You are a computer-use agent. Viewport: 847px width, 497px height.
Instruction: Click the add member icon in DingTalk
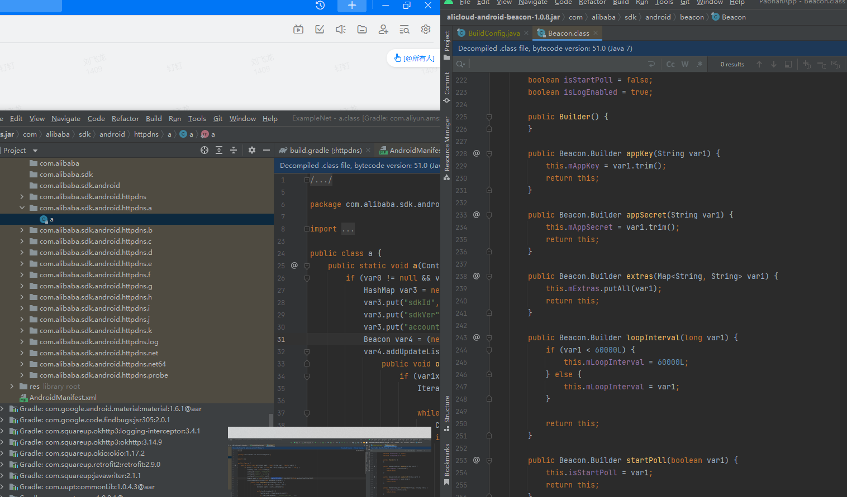pos(383,30)
